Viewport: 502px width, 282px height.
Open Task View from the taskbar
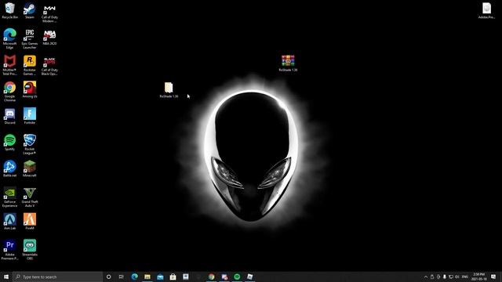(x=122, y=277)
